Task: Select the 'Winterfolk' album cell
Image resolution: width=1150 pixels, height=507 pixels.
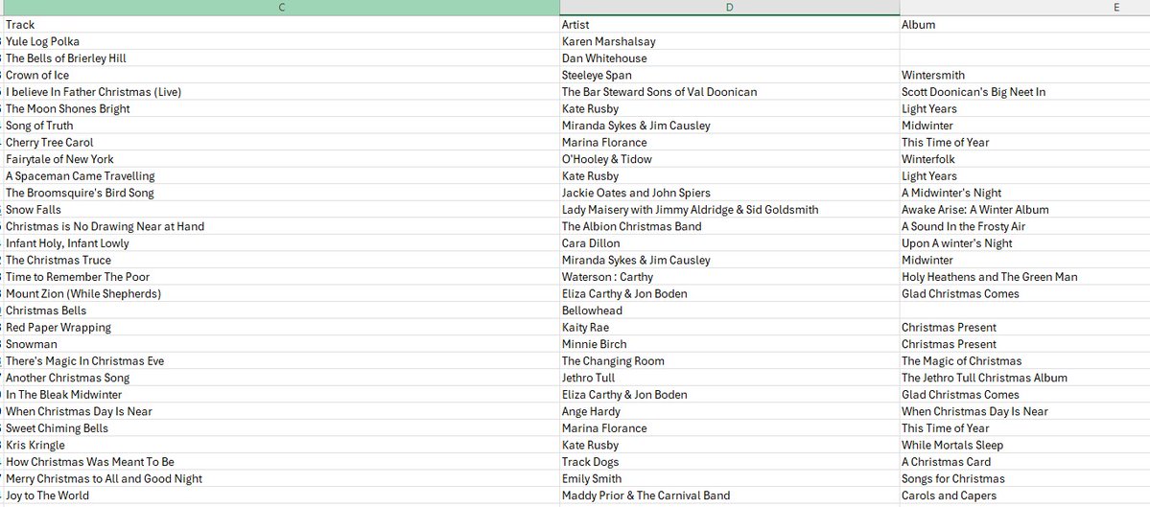Action: coord(1024,159)
